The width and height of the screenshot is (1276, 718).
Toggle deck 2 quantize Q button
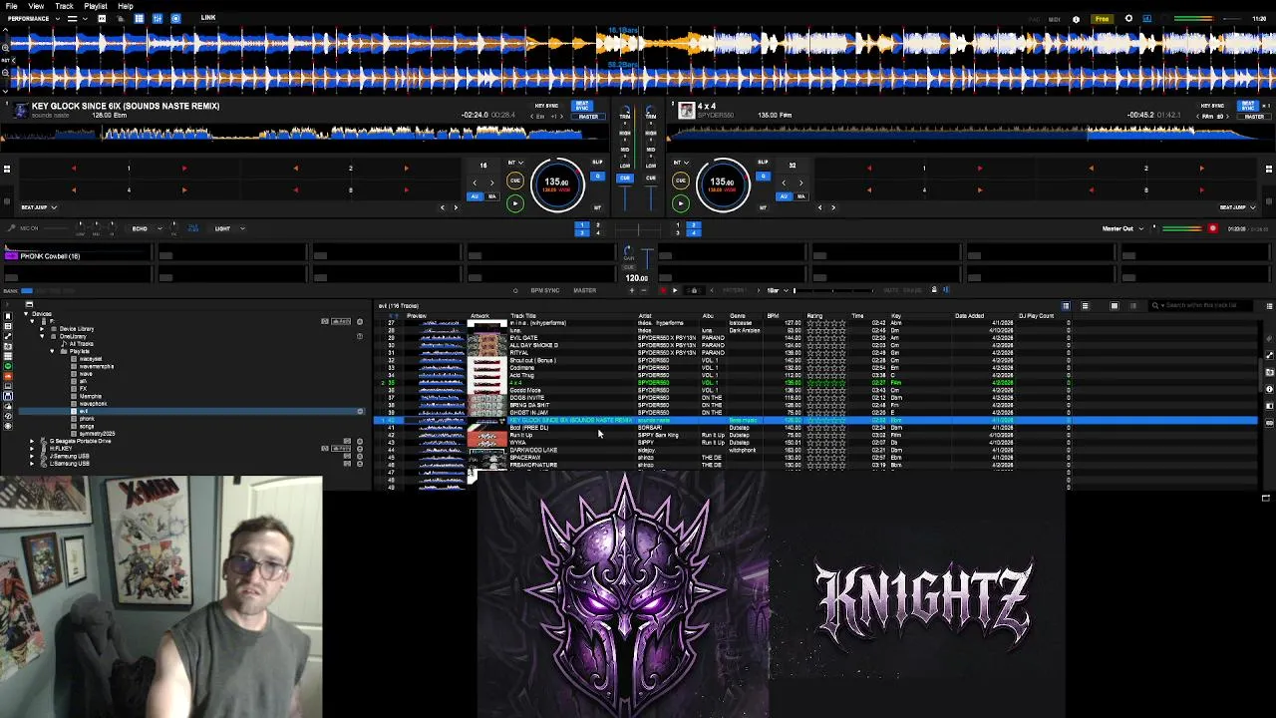coord(763,177)
